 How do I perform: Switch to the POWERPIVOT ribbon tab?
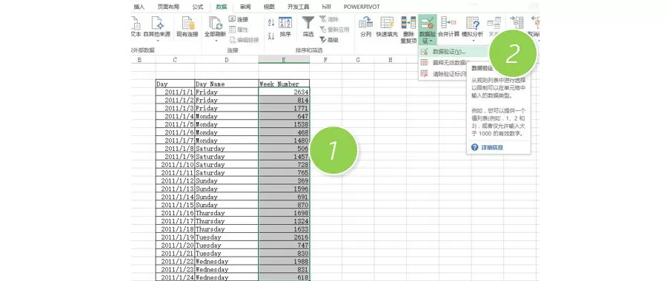coord(362,7)
